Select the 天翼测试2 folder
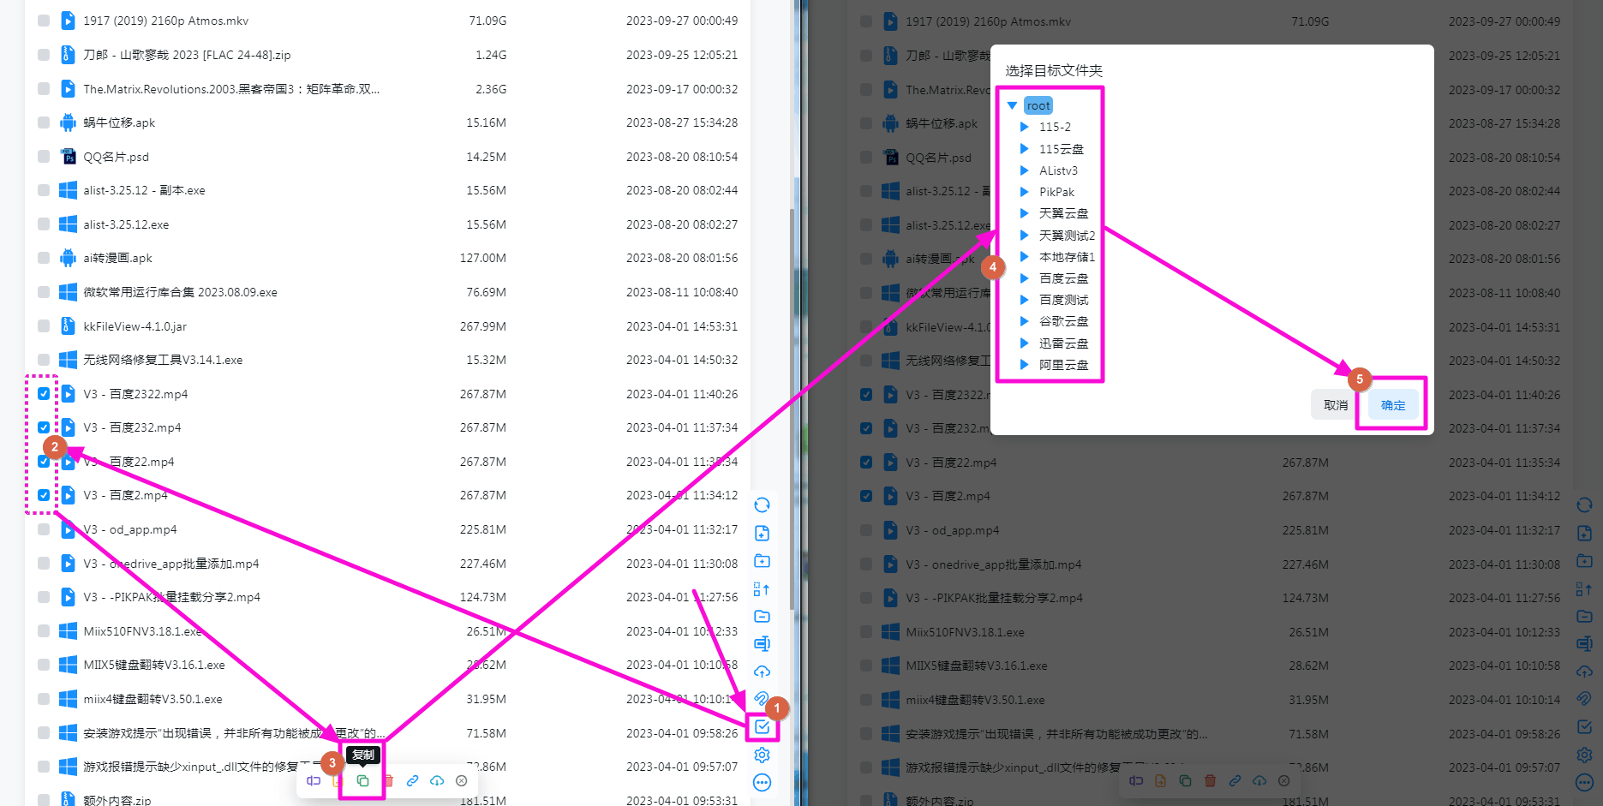1603x806 pixels. [x=1067, y=235]
